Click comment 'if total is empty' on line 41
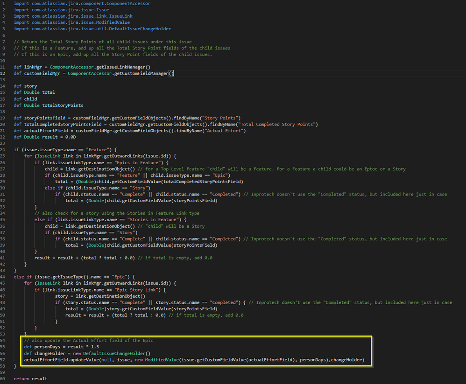The height and width of the screenshot is (384, 466). click(x=175, y=258)
